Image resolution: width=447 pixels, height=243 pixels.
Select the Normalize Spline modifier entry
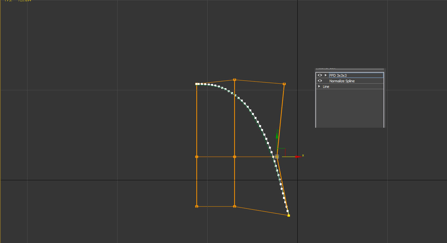pyautogui.click(x=342, y=81)
